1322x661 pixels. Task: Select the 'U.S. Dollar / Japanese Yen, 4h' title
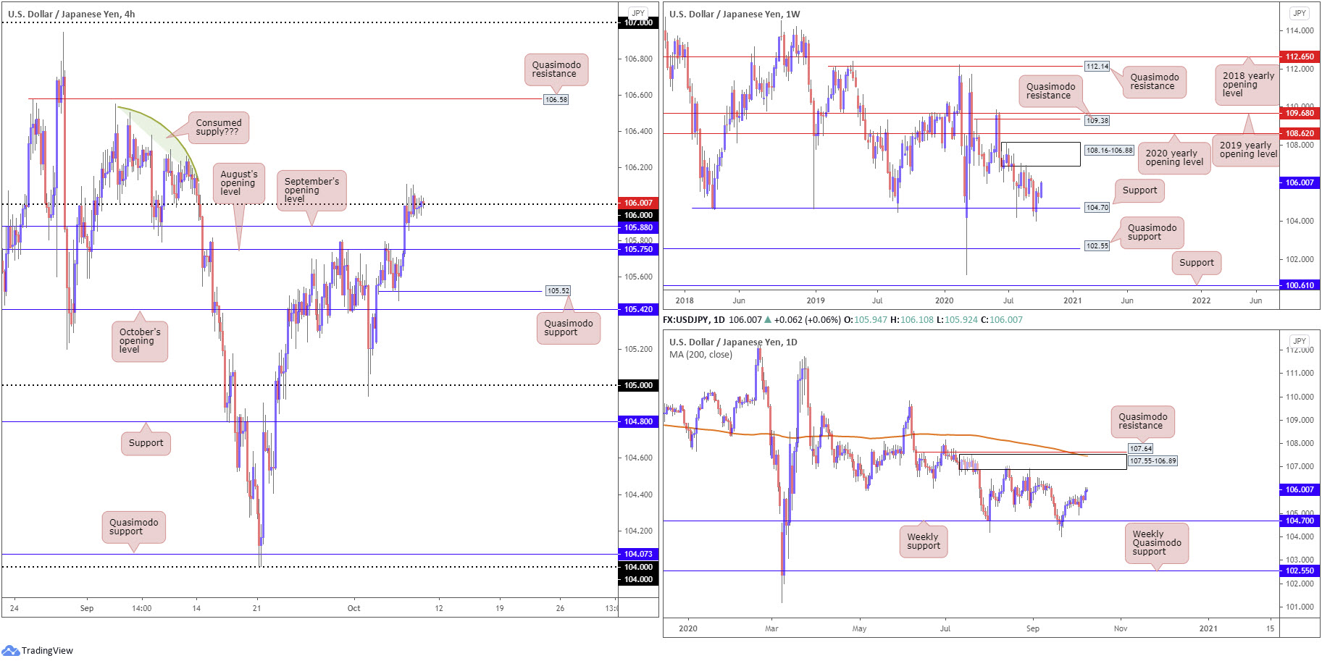click(x=71, y=14)
